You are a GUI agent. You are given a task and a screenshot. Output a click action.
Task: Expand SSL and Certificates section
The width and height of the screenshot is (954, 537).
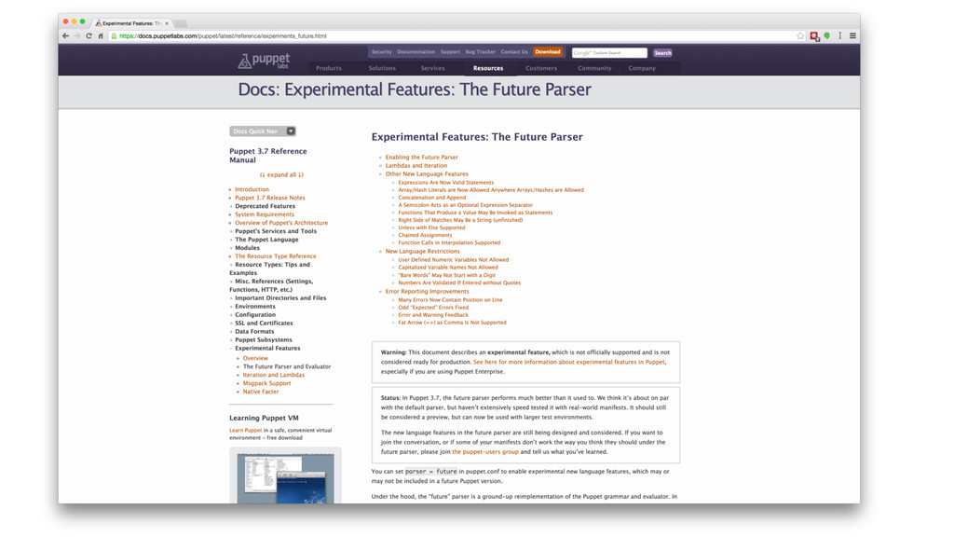[264, 324]
